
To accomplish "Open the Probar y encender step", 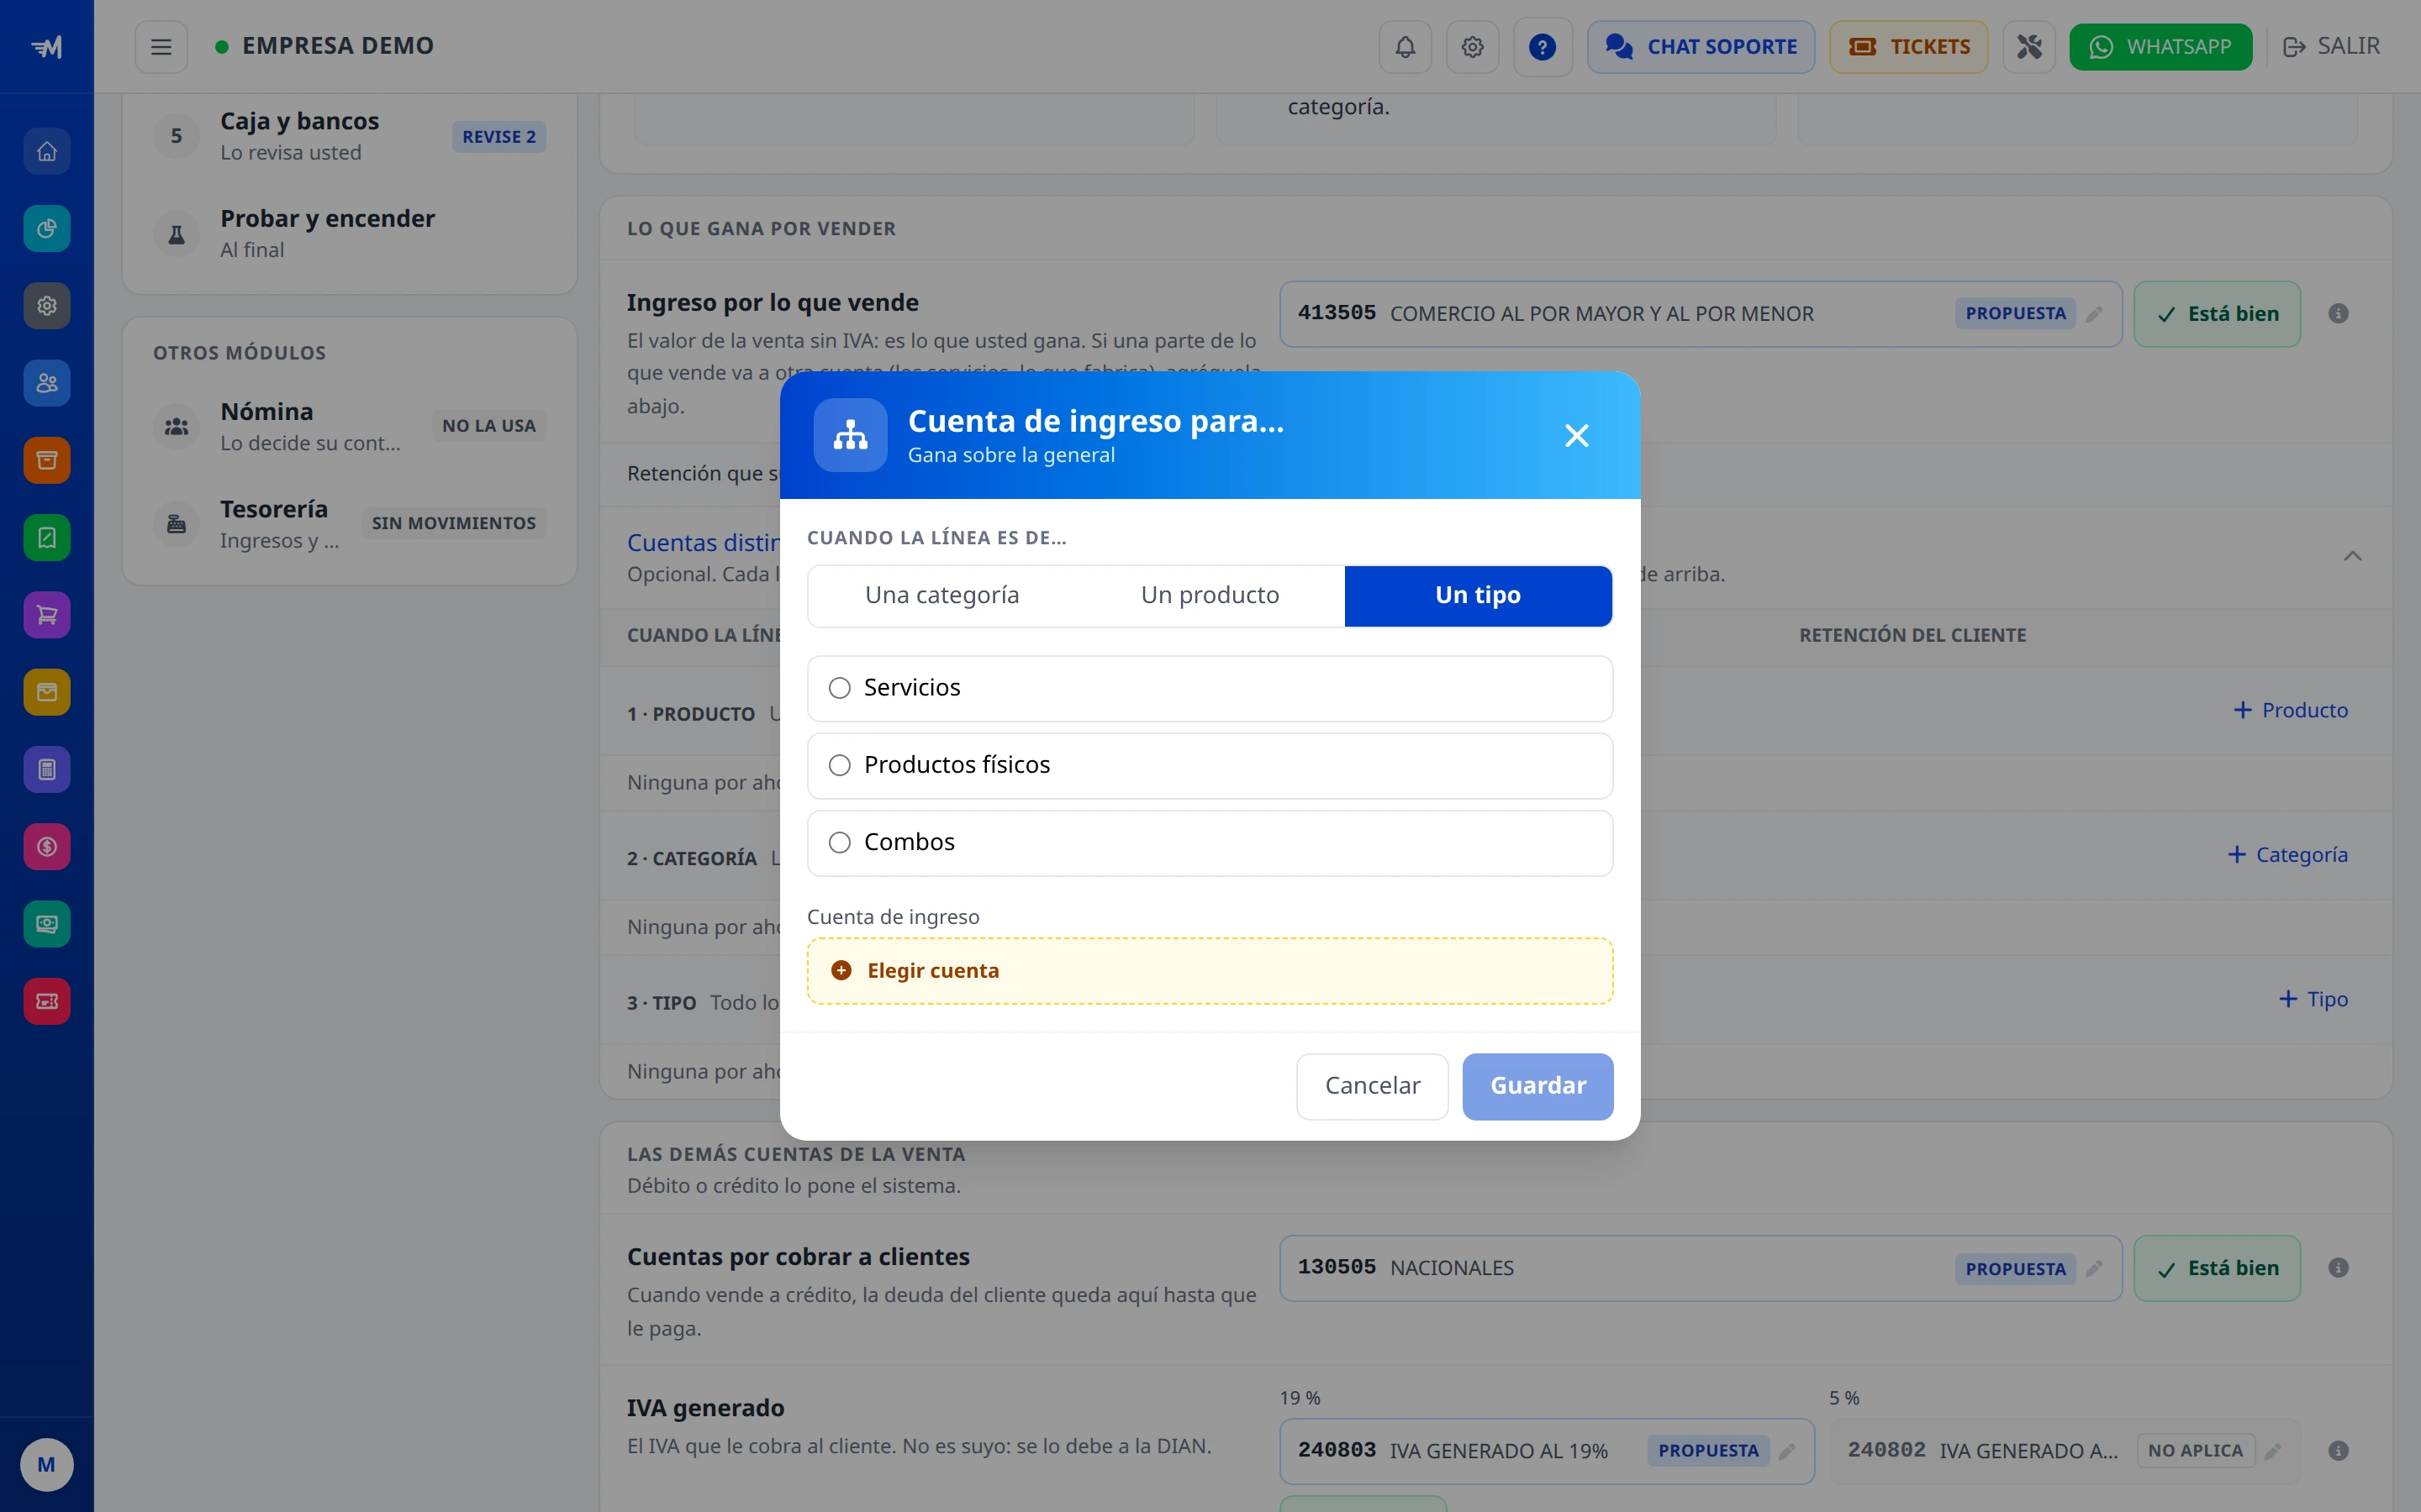I will pyautogui.click(x=349, y=234).
